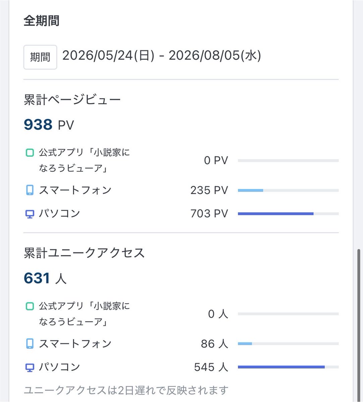Click the smartphone 86 人 progress bar

click(288, 344)
